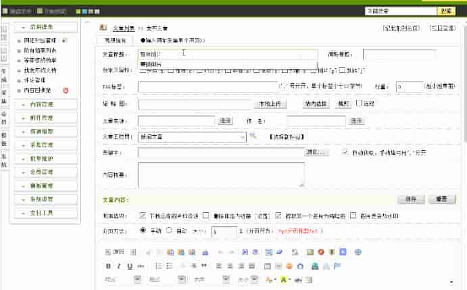Image resolution: width=467 pixels, height=290 pixels.
Task: Select the automatic pagination radio button
Action: point(170,230)
